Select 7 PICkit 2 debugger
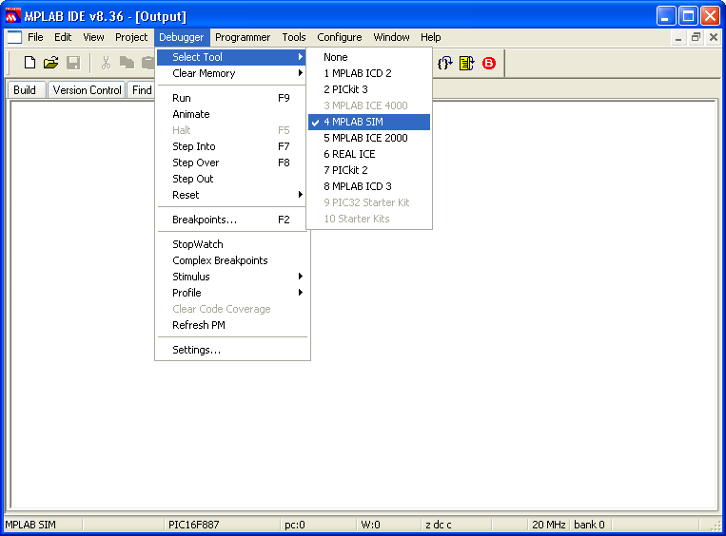The width and height of the screenshot is (726, 536). 369,170
